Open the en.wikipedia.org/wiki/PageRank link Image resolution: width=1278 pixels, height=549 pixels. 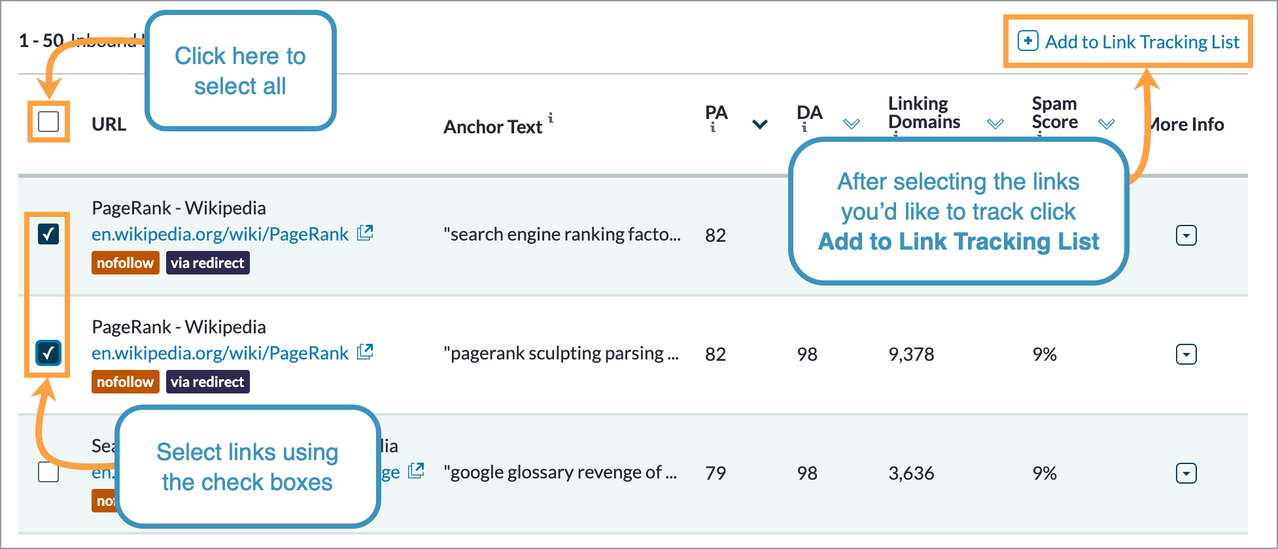pyautogui.click(x=219, y=233)
